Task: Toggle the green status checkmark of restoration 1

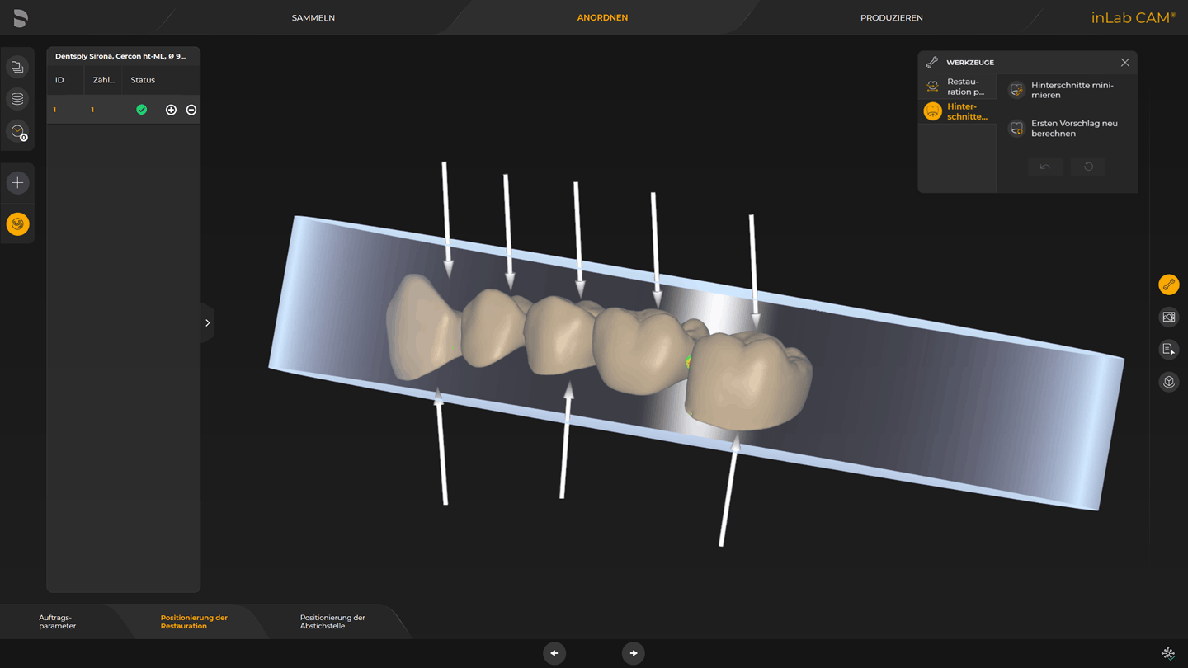Action: click(142, 110)
